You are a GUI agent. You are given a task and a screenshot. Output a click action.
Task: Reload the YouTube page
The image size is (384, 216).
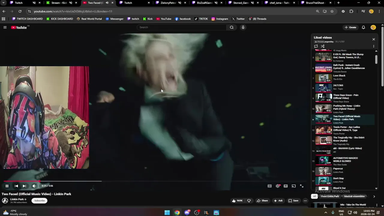[20, 11]
